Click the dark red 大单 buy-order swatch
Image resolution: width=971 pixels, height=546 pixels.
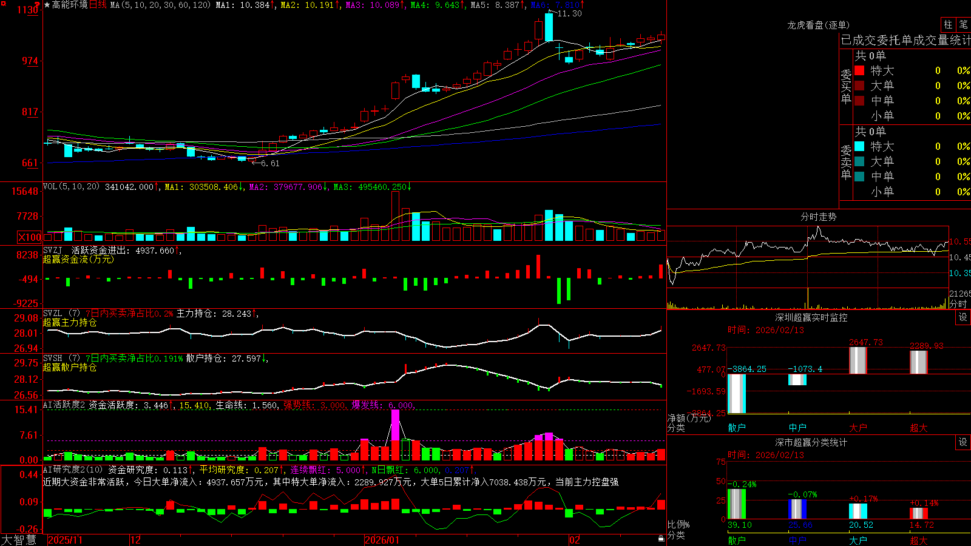tap(859, 86)
